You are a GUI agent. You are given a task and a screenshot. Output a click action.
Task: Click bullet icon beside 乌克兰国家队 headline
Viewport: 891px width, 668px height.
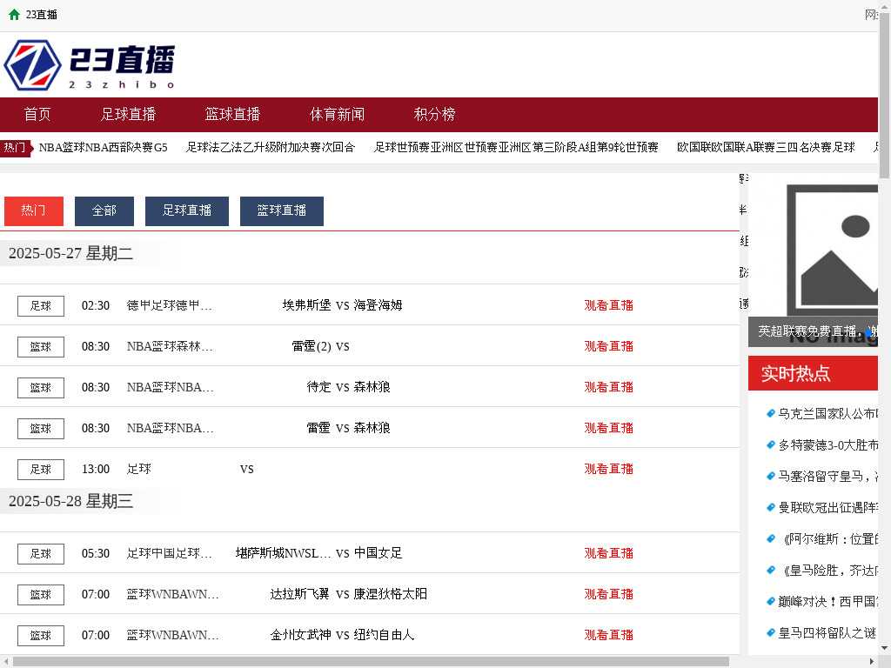(771, 413)
